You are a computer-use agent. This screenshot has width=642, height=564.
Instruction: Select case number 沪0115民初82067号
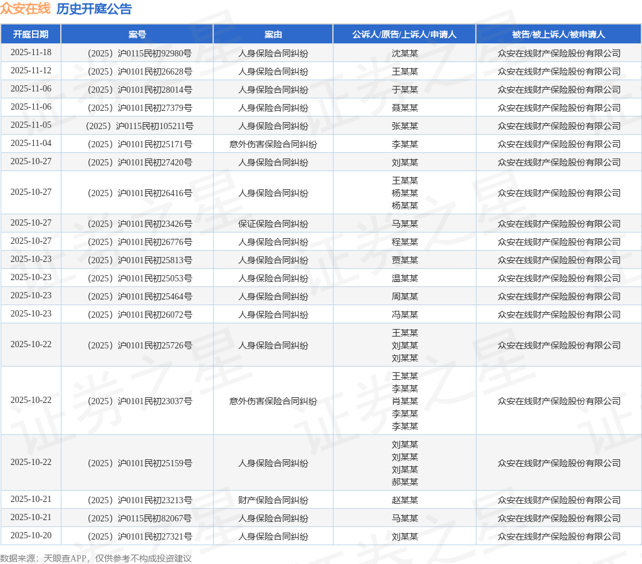tap(155, 518)
